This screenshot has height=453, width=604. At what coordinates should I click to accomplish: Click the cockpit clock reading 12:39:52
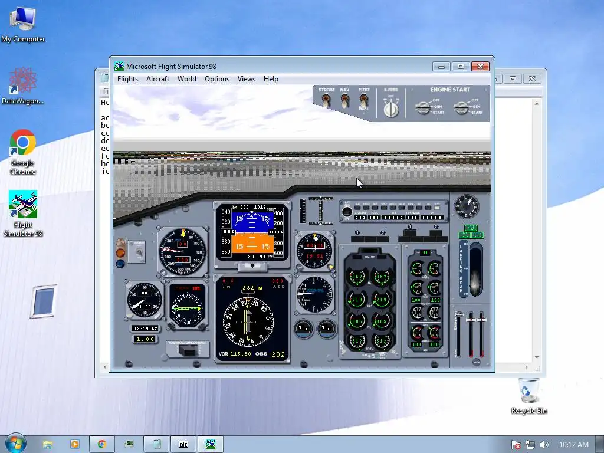(x=145, y=328)
